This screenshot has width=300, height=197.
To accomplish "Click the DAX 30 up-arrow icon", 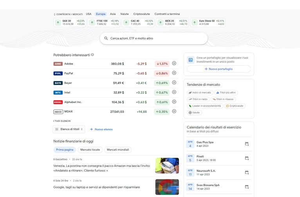I will [58, 23].
